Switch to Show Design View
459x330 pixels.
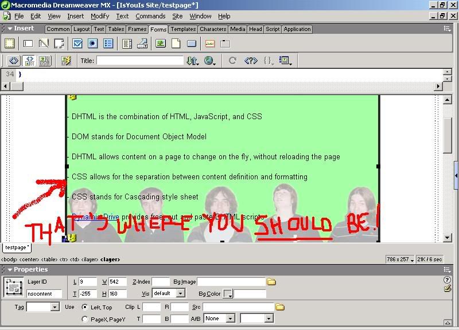(44, 61)
